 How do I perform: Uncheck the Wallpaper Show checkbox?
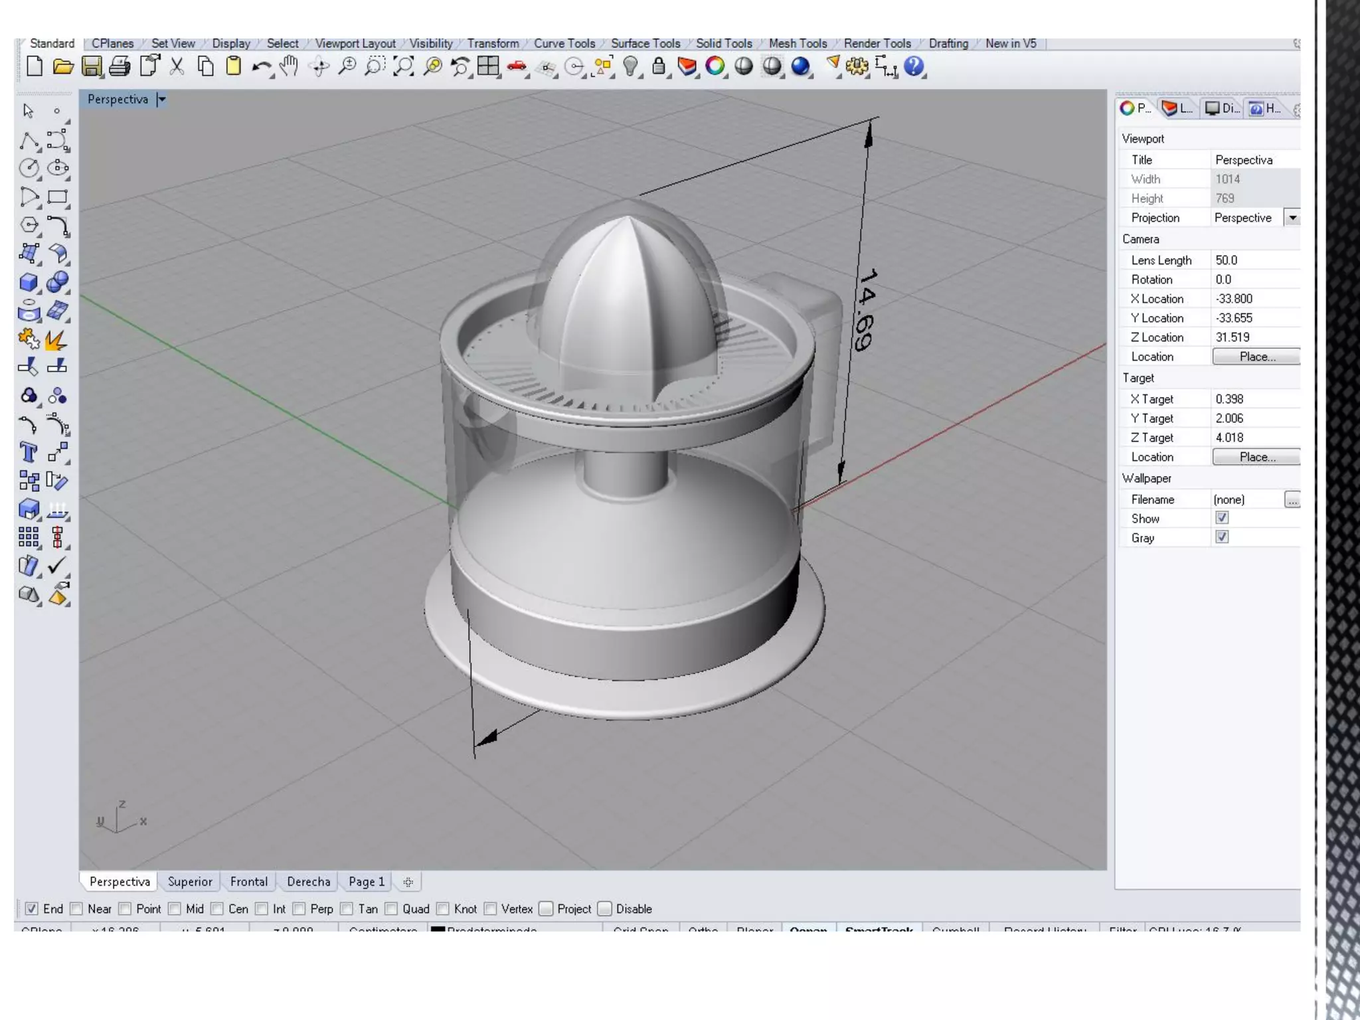[1222, 518]
